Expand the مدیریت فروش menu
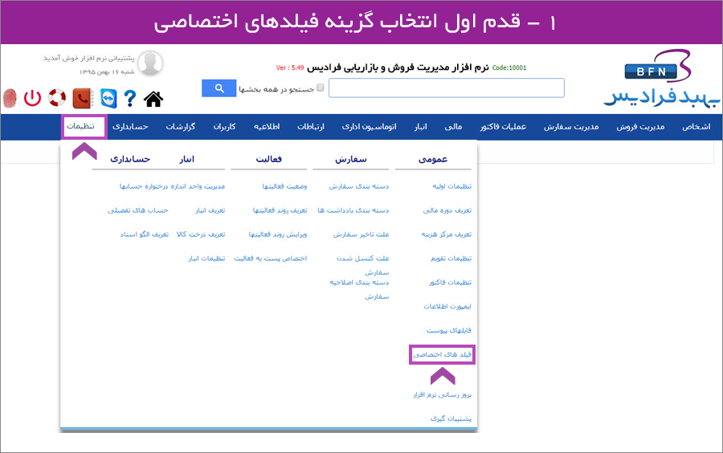The width and height of the screenshot is (723, 453). (x=640, y=127)
